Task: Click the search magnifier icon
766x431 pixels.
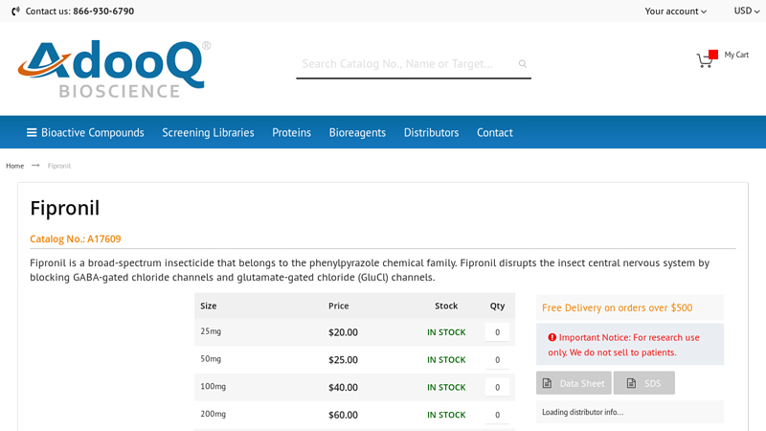Action: (523, 64)
